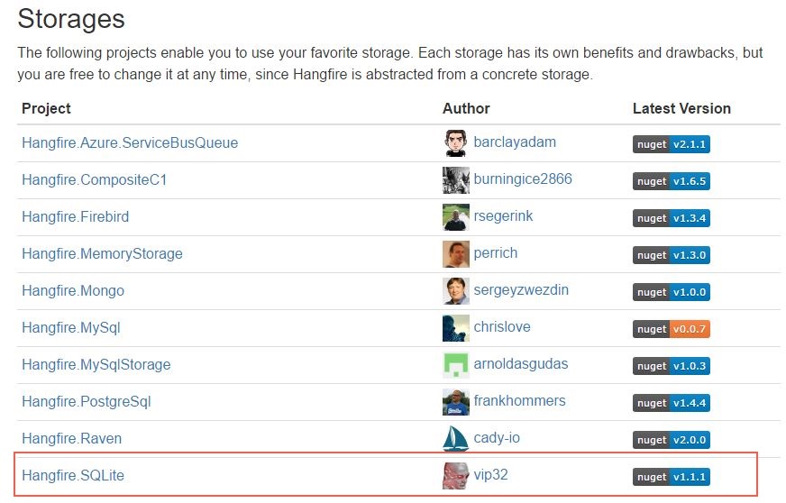Image resolution: width=786 pixels, height=503 pixels.
Task: Click arnoldasgudas's green pixel avatar
Action: [455, 365]
